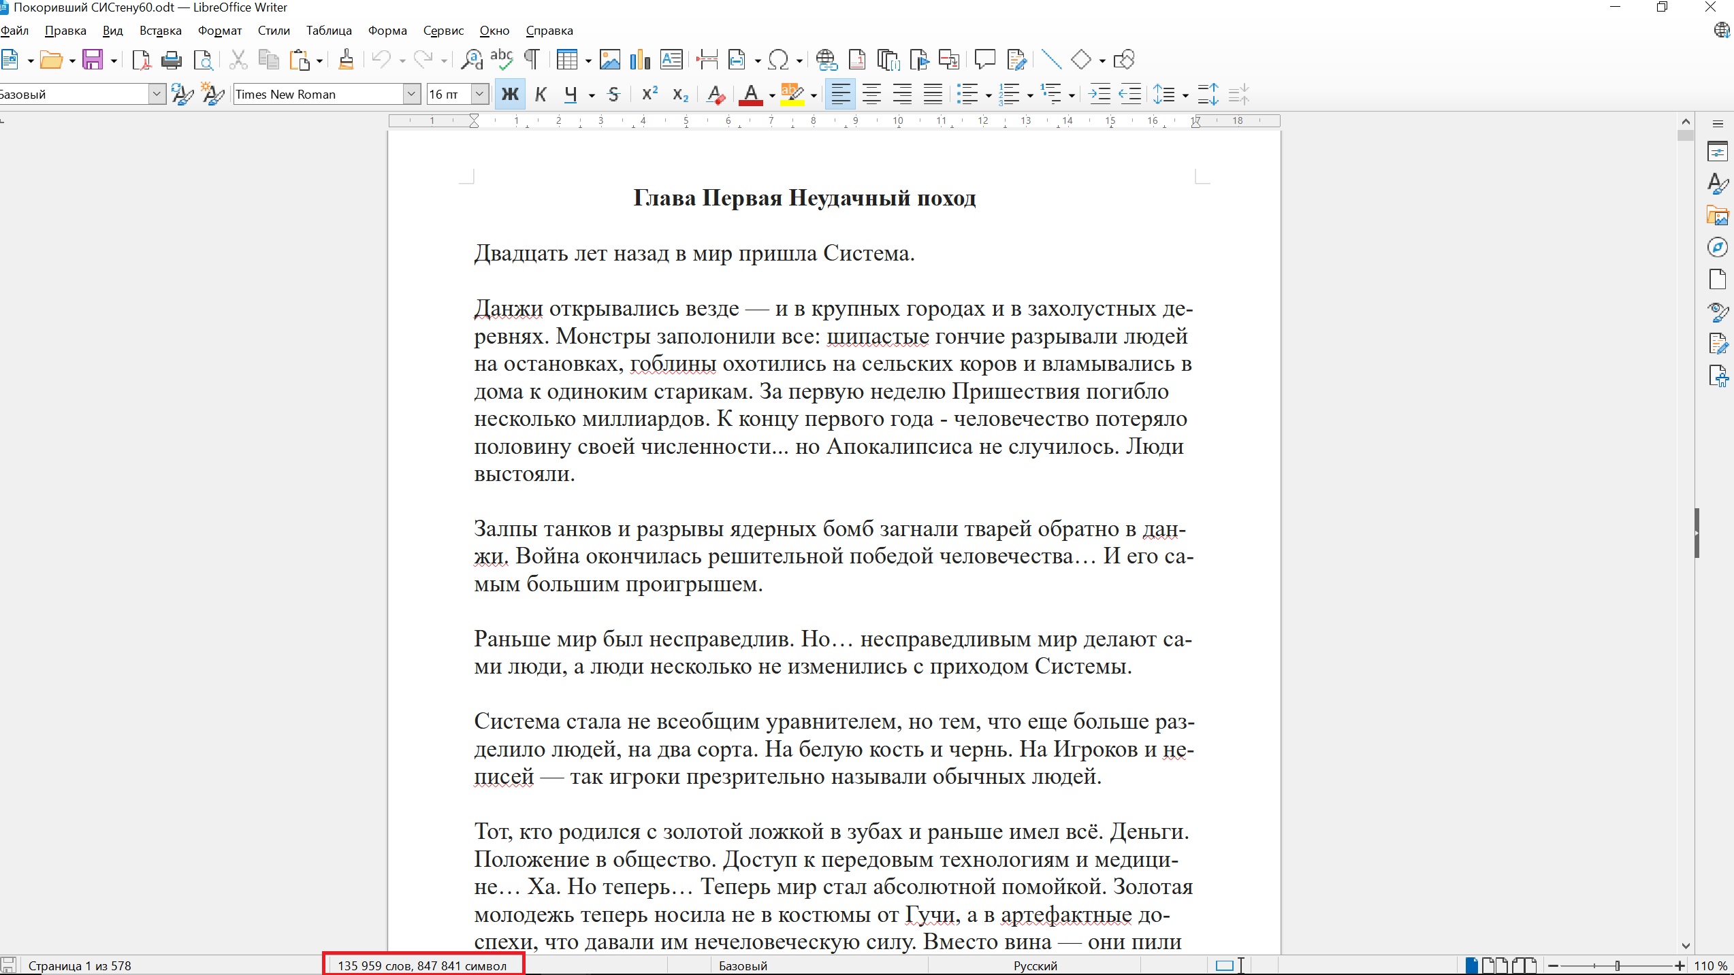Open Find and Replace tool
The height and width of the screenshot is (975, 1734).
[x=471, y=60]
